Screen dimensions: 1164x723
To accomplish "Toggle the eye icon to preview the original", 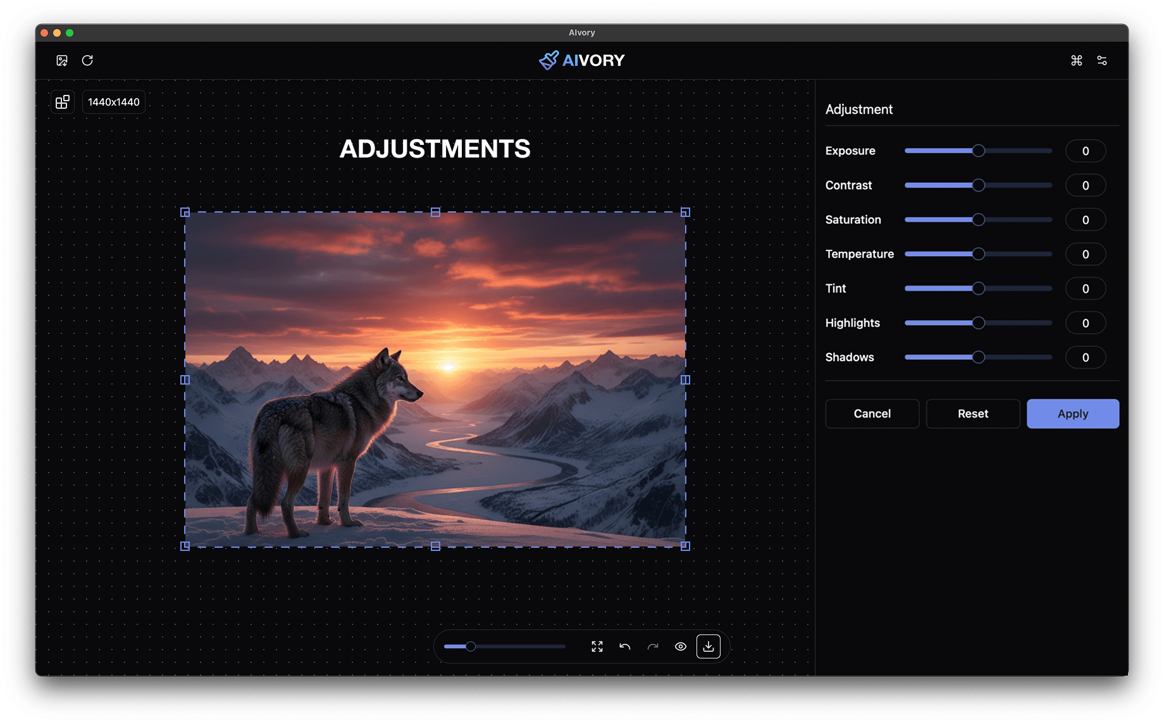I will [681, 646].
